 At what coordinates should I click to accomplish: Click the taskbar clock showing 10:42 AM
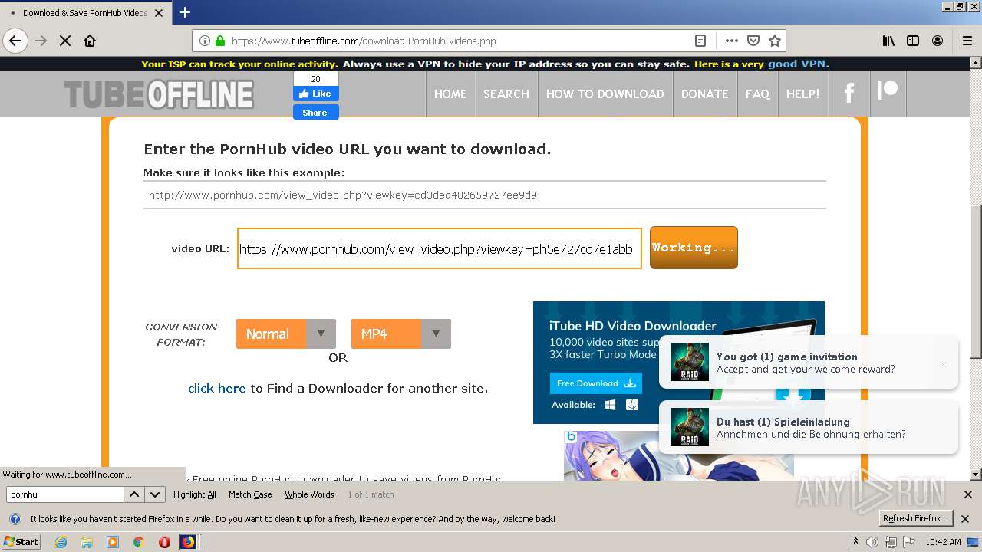(943, 542)
